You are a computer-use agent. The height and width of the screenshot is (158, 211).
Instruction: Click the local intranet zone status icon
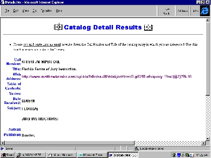(137, 148)
